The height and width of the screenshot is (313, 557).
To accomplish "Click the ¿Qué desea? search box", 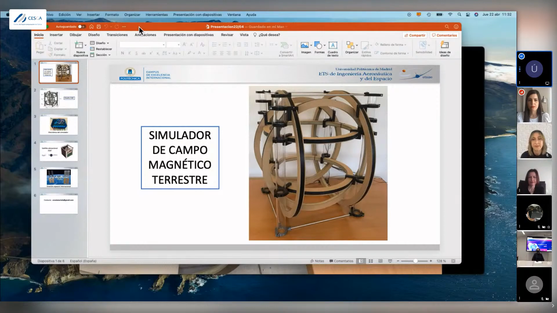I will (267, 35).
